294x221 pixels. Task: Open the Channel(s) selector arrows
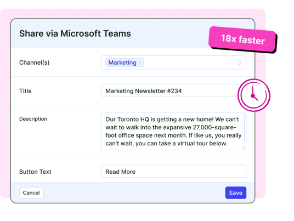(x=239, y=63)
